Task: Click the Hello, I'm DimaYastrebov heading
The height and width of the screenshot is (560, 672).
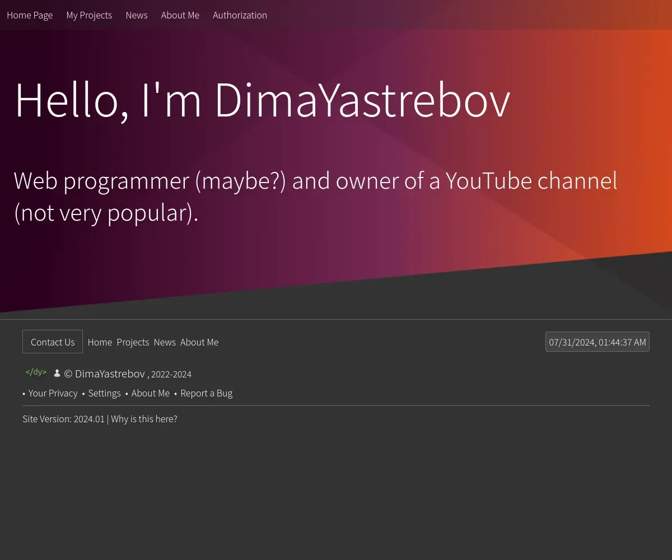Action: click(262, 100)
